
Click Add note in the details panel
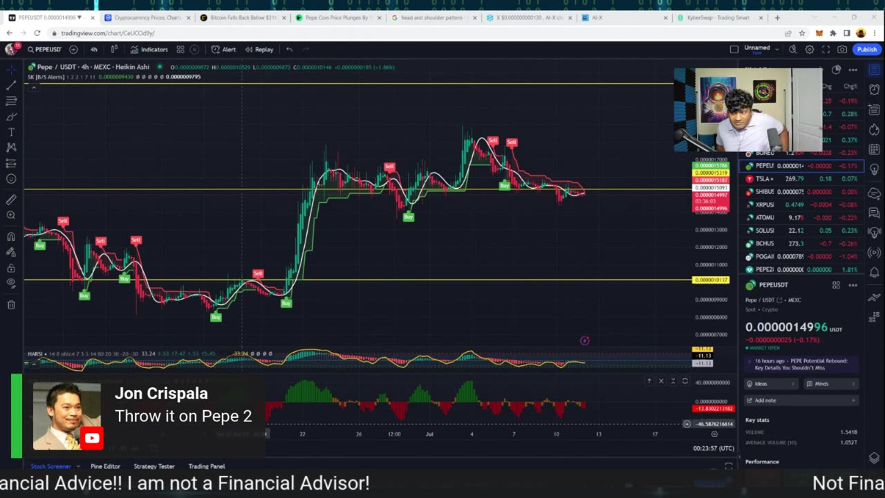click(801, 400)
